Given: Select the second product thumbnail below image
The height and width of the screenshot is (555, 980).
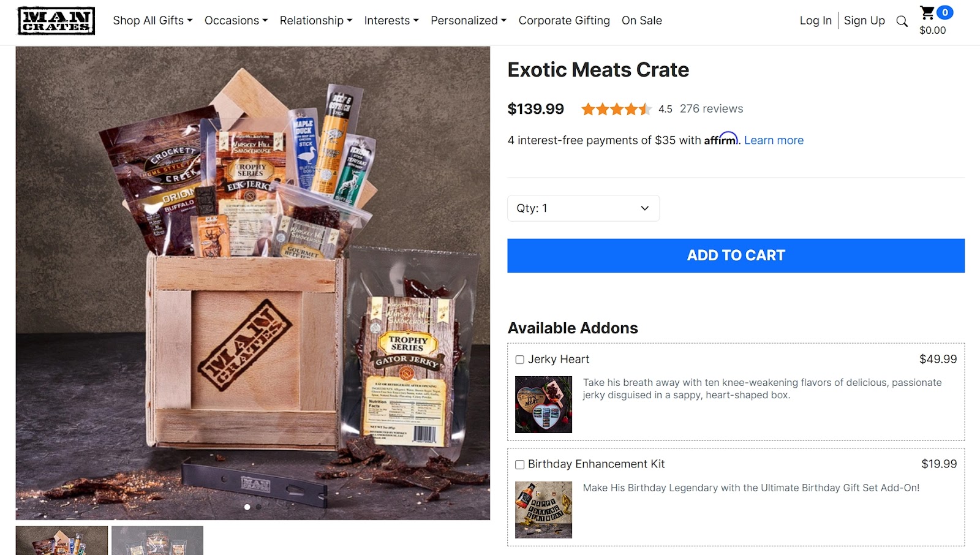Looking at the screenshot, I should click(x=157, y=540).
